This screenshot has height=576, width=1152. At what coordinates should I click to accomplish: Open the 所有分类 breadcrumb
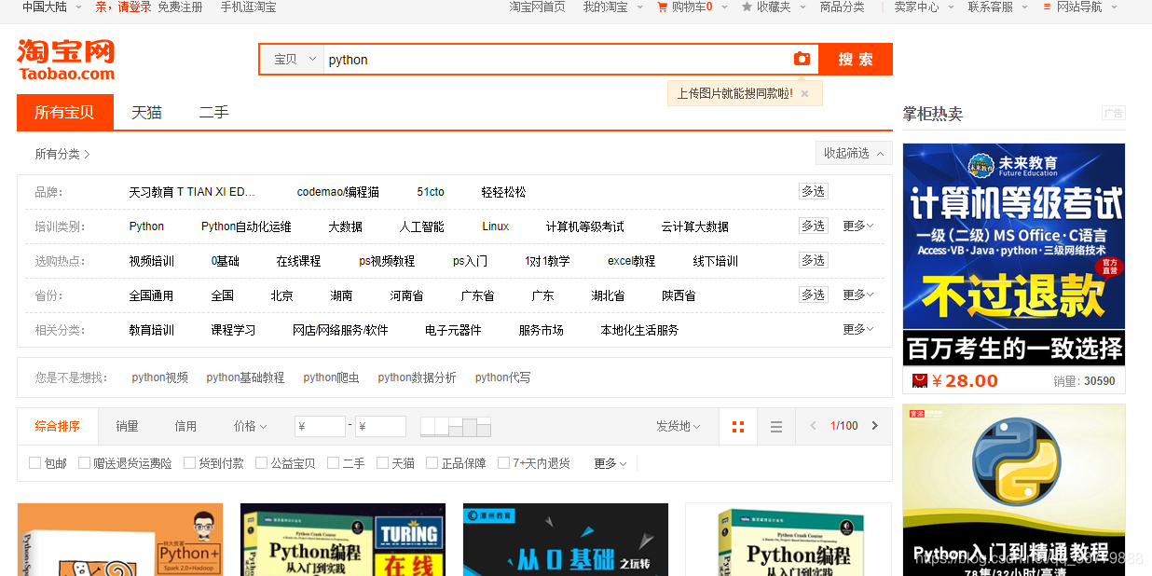click(62, 154)
